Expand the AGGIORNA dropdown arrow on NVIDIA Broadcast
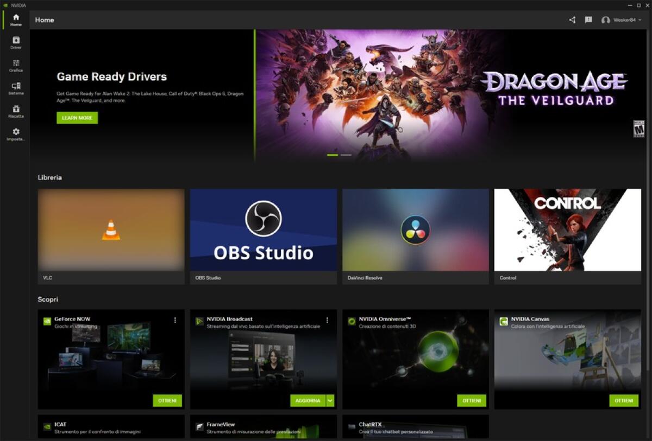 pyautogui.click(x=330, y=400)
